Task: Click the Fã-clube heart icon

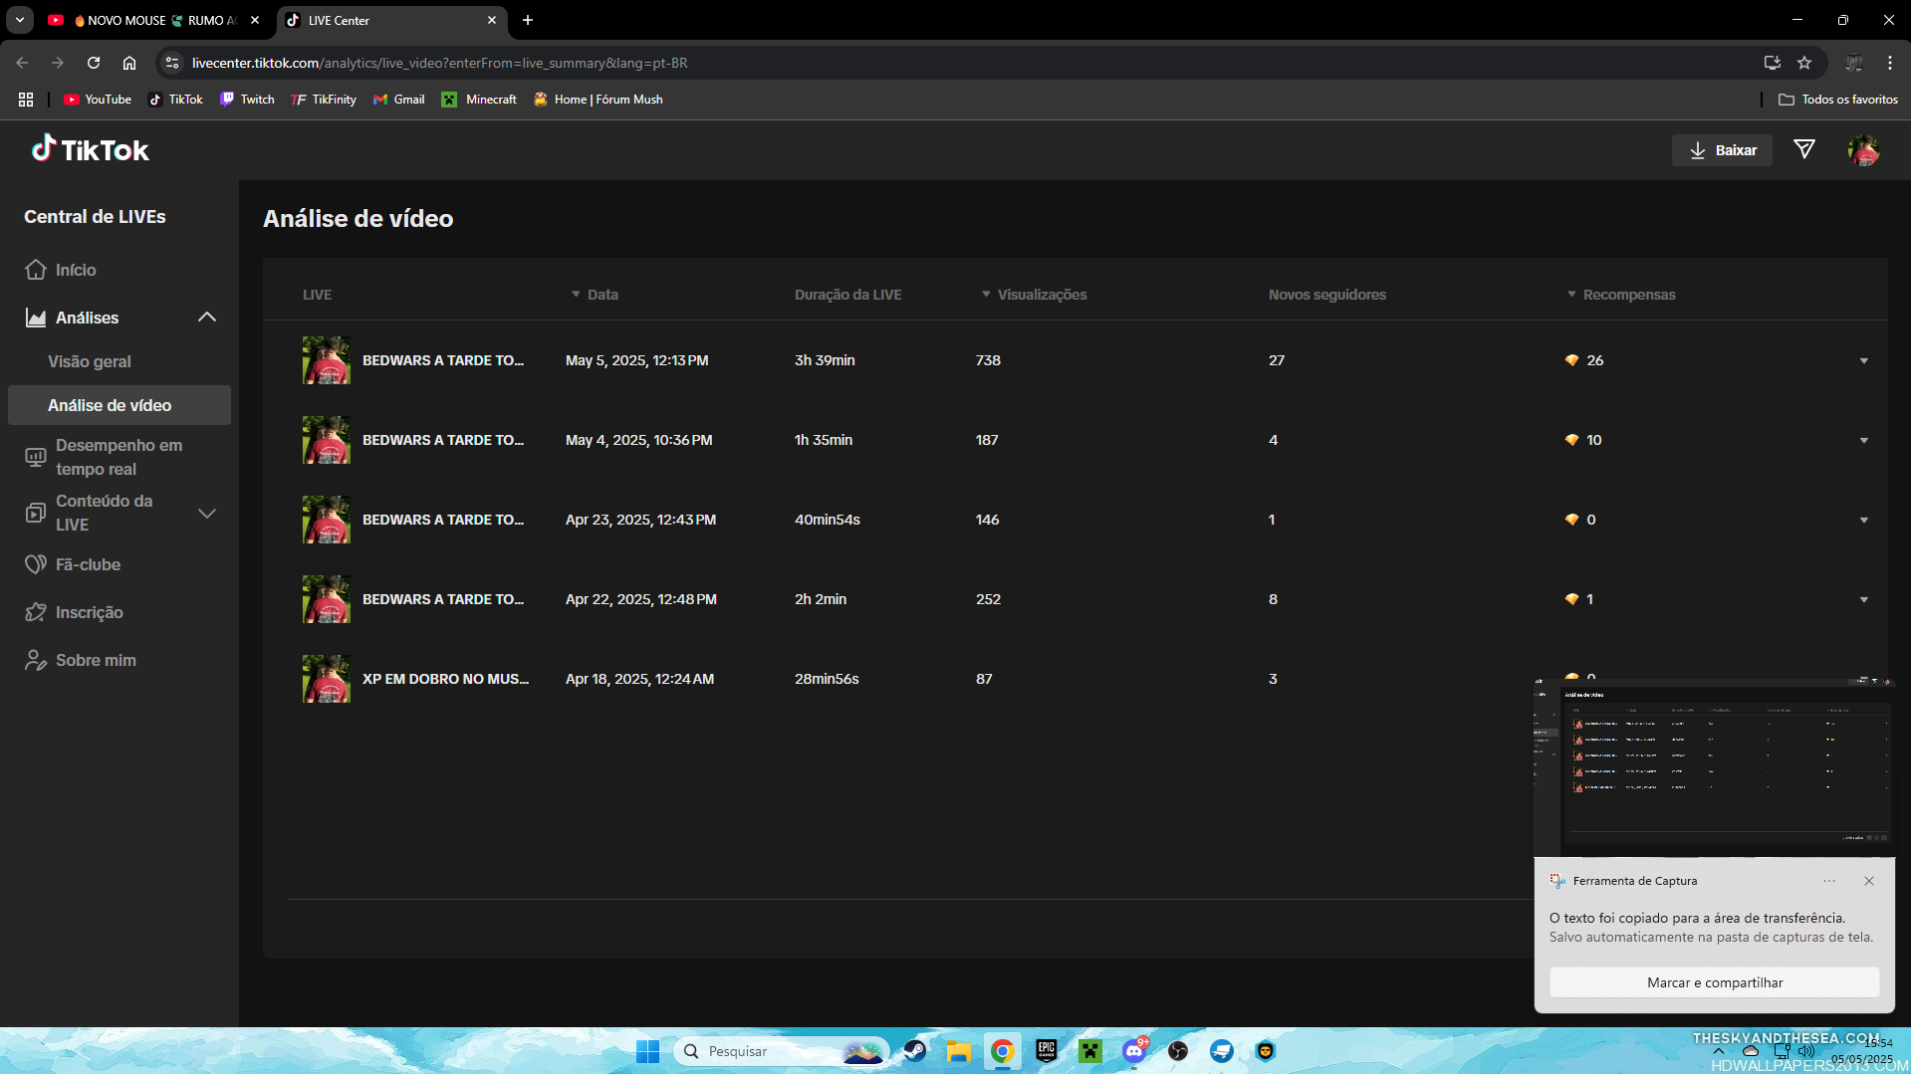Action: pyautogui.click(x=36, y=564)
